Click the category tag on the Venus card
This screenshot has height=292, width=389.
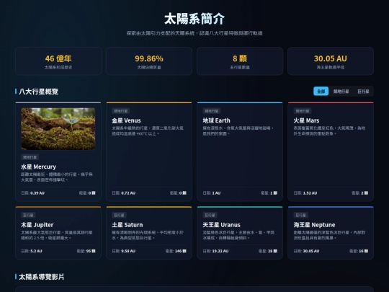(x=120, y=111)
